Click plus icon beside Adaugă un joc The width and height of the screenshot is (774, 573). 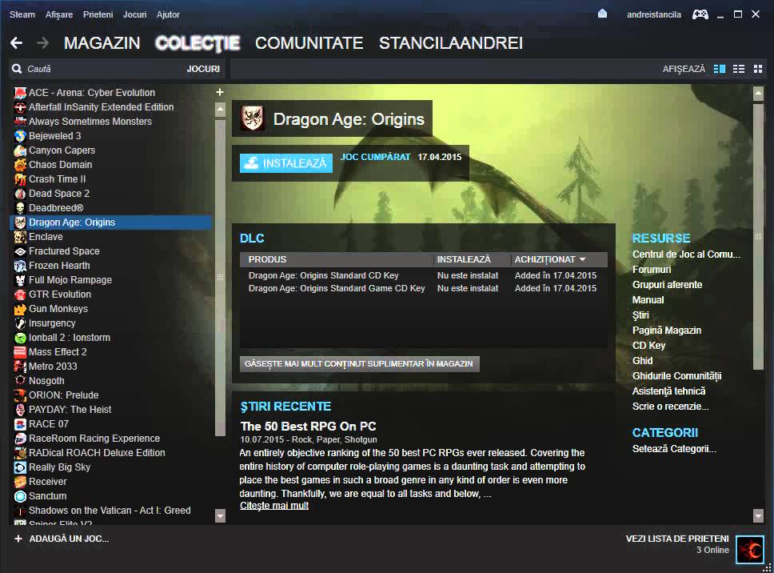click(x=18, y=539)
